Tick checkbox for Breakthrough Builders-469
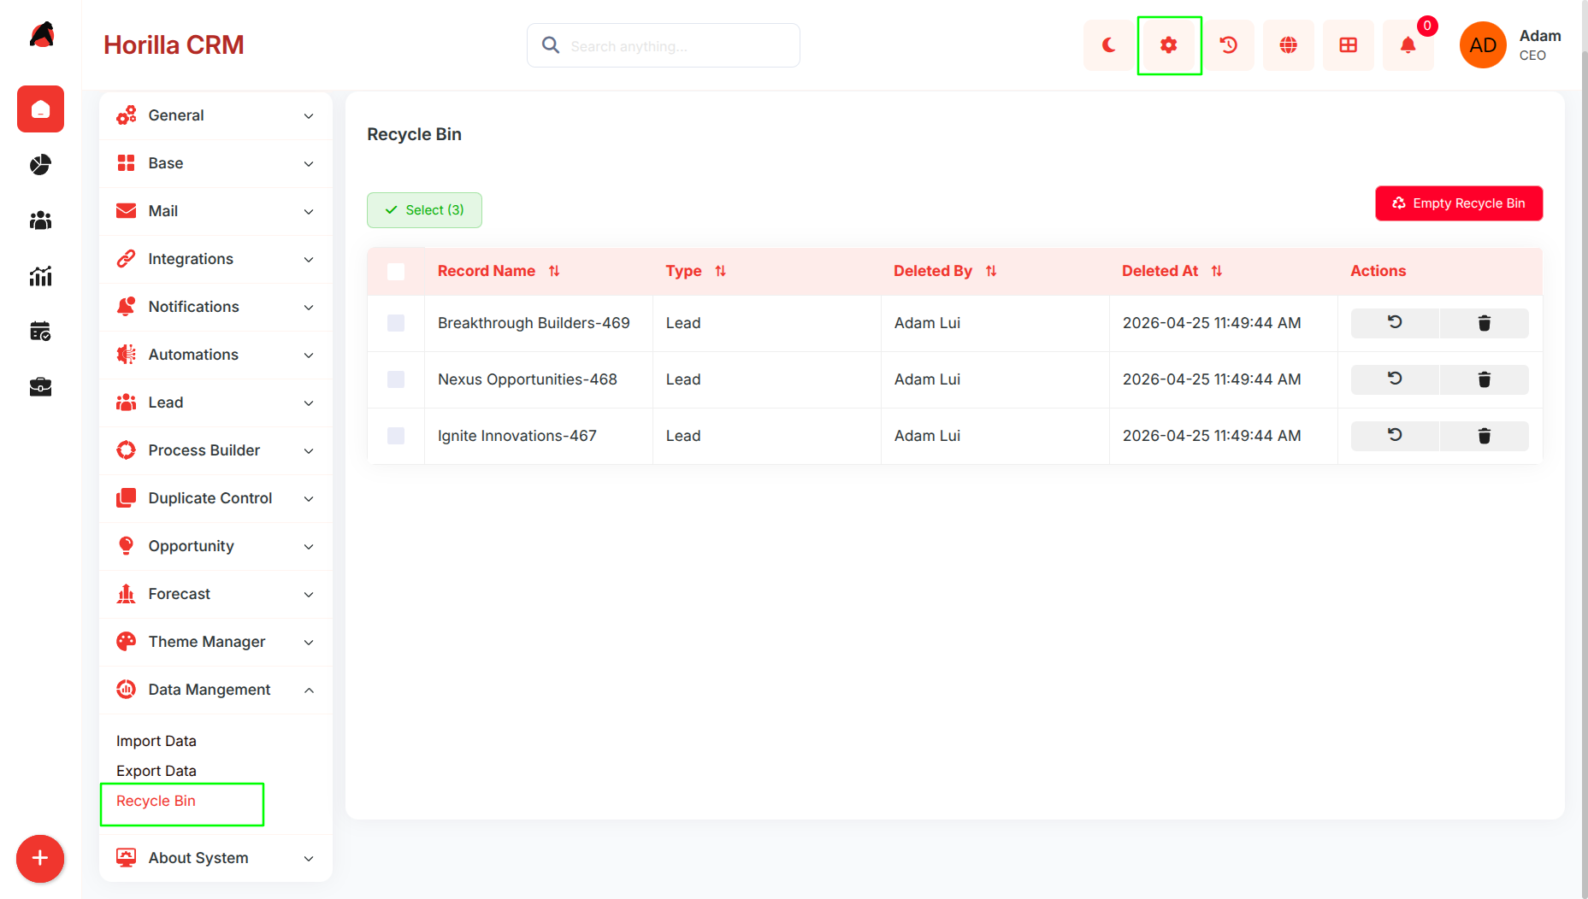The width and height of the screenshot is (1588, 899). coord(396,323)
